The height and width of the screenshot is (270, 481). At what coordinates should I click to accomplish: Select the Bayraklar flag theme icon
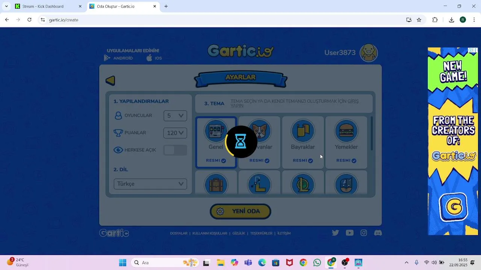click(x=303, y=131)
